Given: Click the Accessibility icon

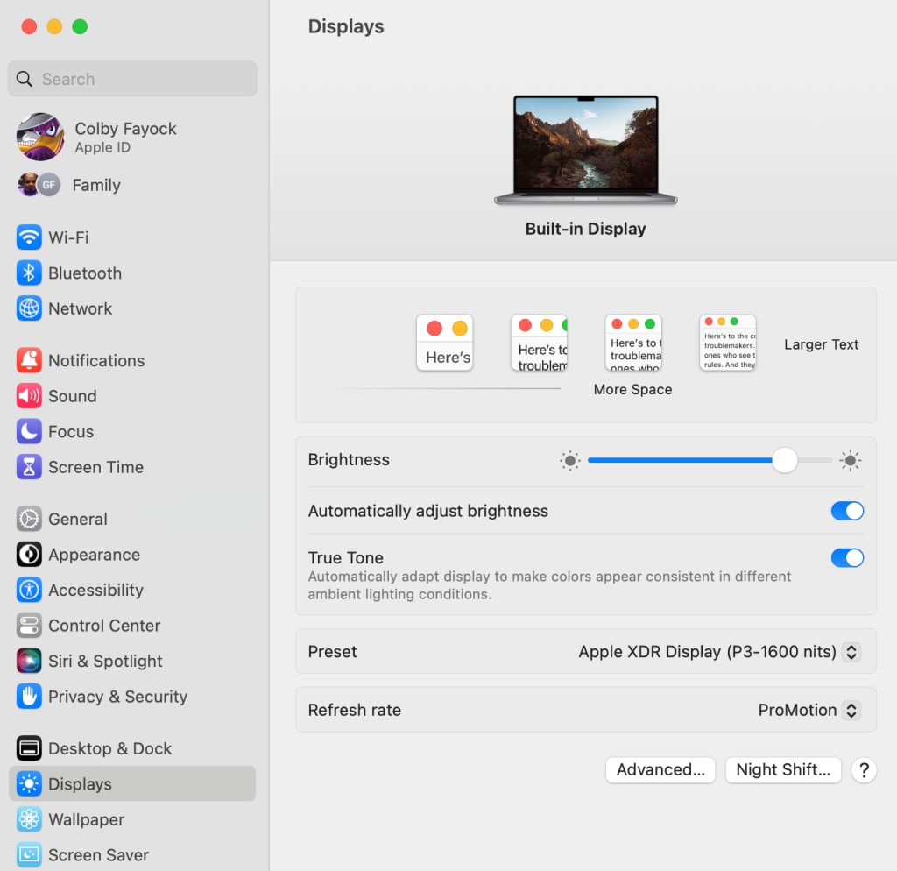Looking at the screenshot, I should pos(29,590).
